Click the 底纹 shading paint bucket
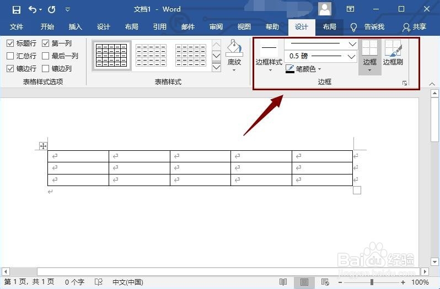The height and width of the screenshot is (289, 440). tap(234, 47)
